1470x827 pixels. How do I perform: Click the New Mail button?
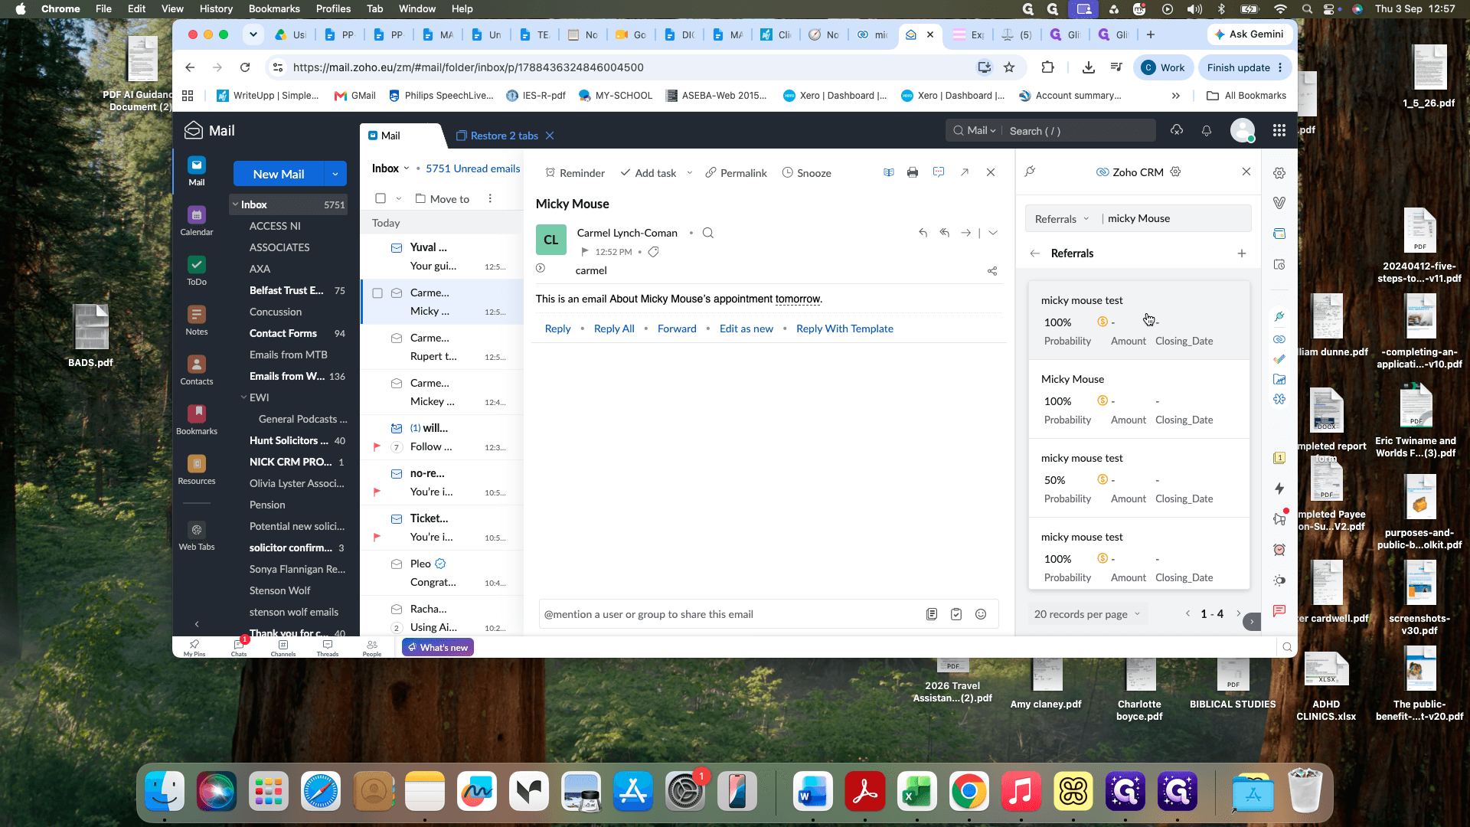pos(279,174)
